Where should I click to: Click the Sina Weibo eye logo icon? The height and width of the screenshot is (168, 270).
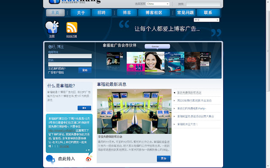(89, 158)
